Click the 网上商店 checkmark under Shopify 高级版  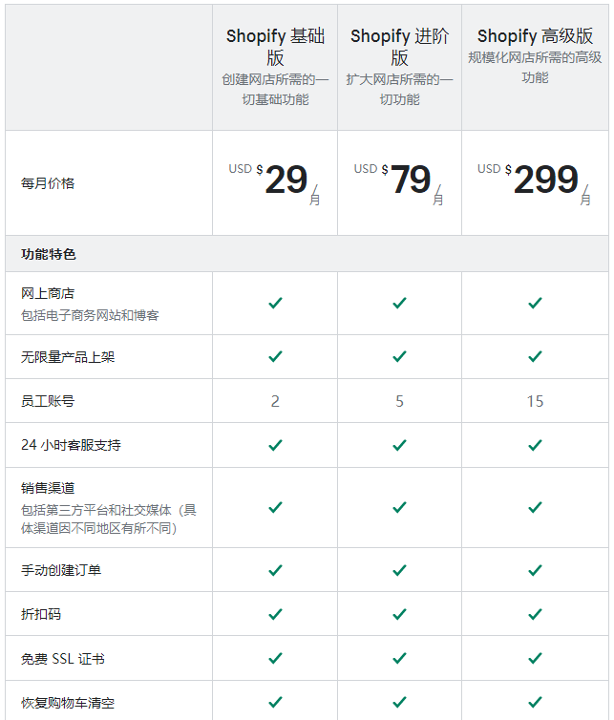535,303
